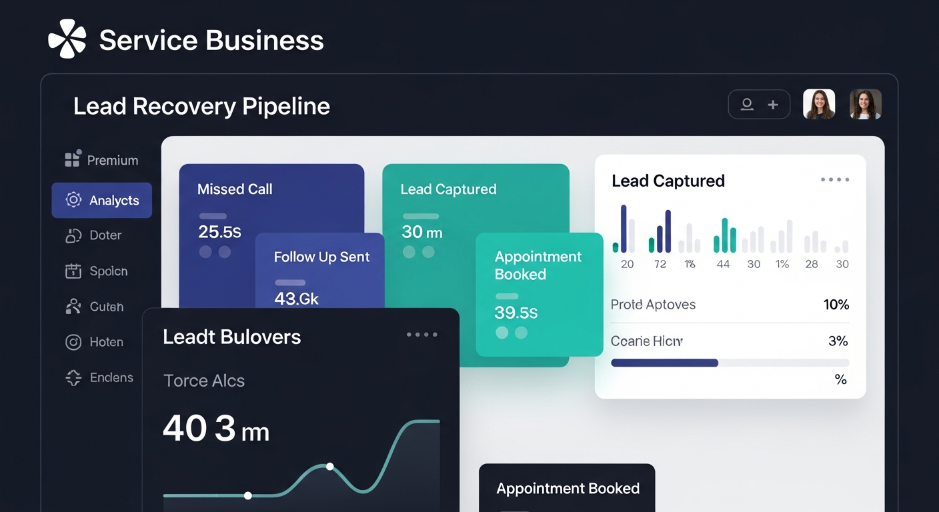
Task: Click the Coarie Hicm progress bar
Action: click(x=730, y=363)
